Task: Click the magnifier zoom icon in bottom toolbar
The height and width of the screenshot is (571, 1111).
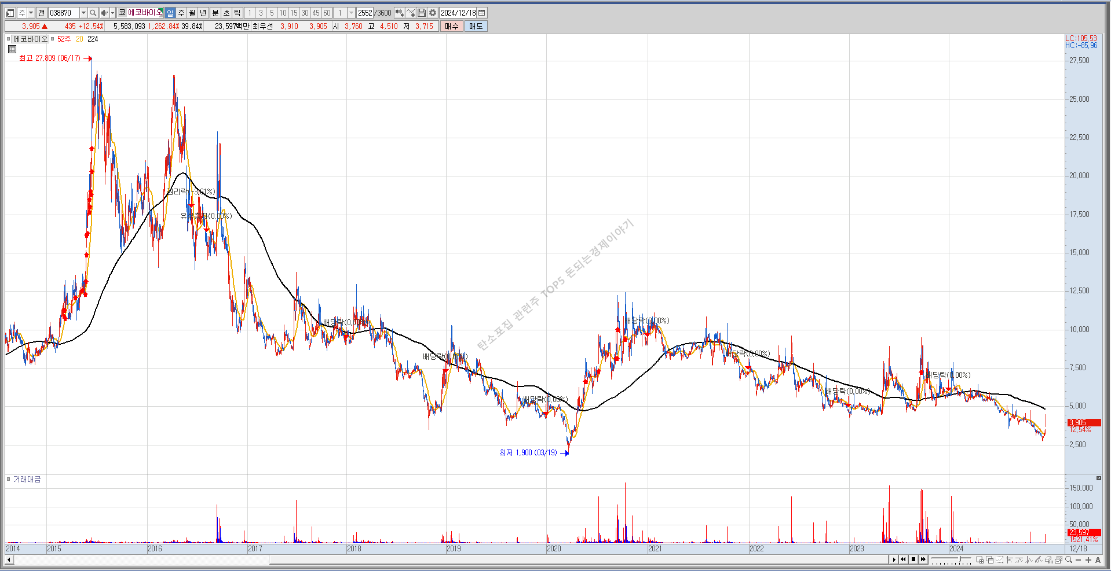Action: point(1069,559)
